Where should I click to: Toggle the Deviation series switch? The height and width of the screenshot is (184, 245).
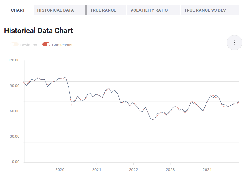click(x=15, y=44)
